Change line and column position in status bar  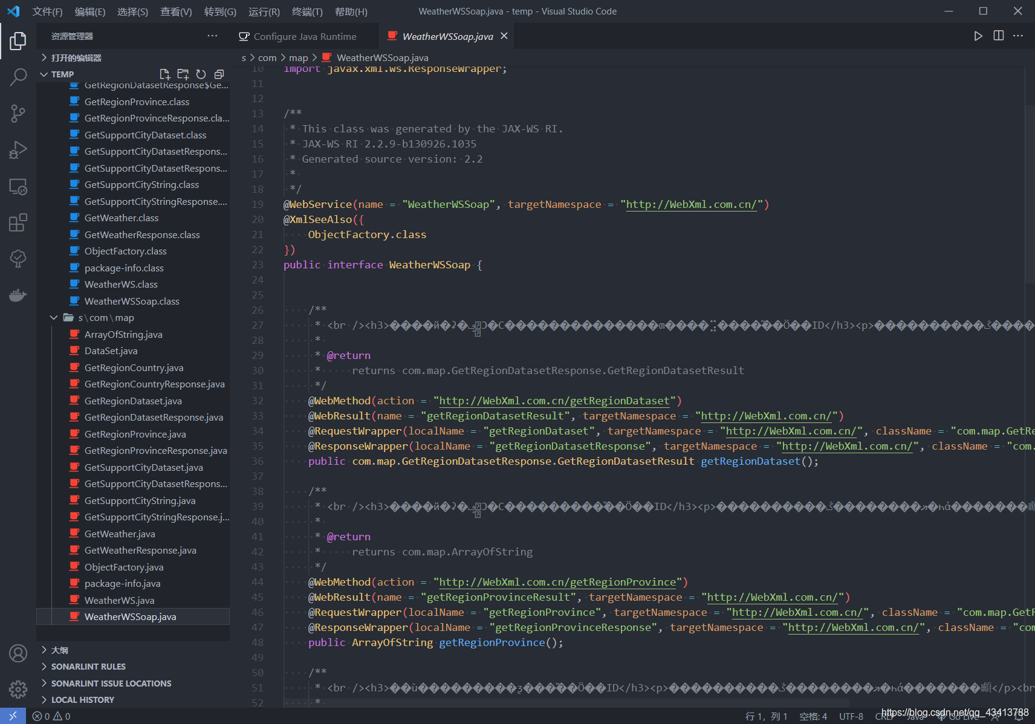[x=766, y=717]
